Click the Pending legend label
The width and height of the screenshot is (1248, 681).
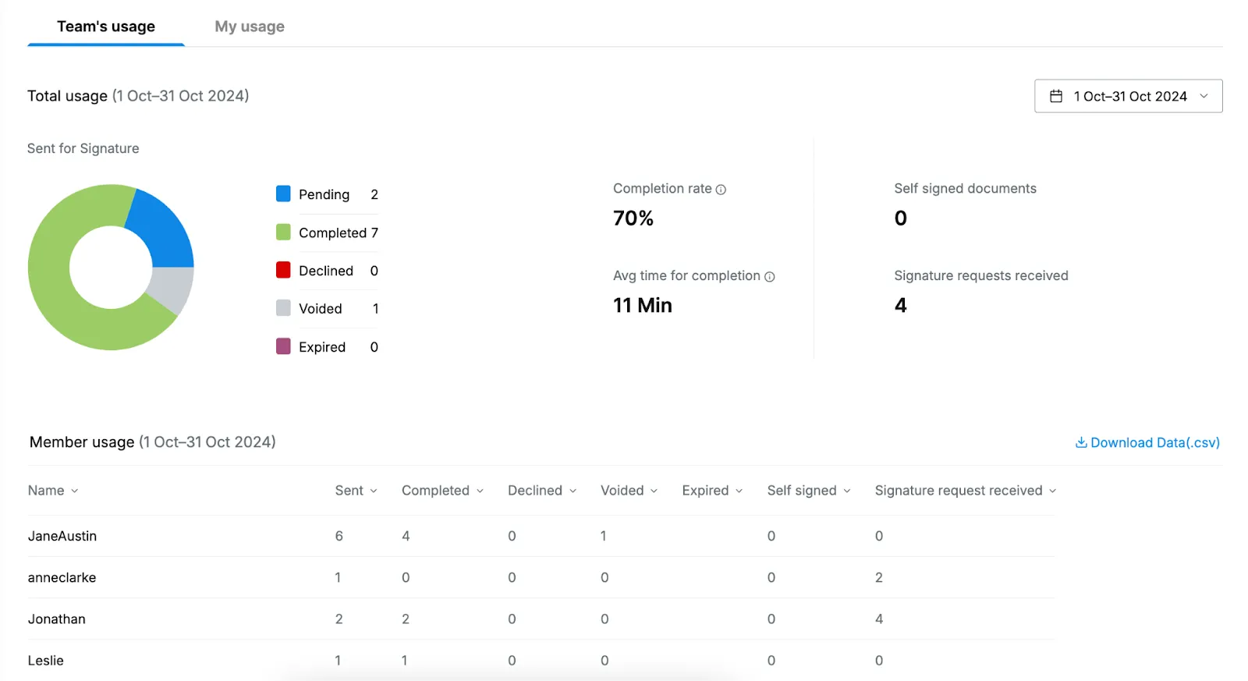pos(324,194)
